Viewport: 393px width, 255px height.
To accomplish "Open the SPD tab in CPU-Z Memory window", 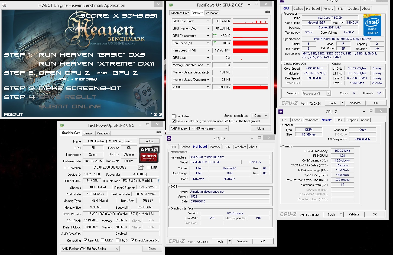I will click(x=339, y=120).
